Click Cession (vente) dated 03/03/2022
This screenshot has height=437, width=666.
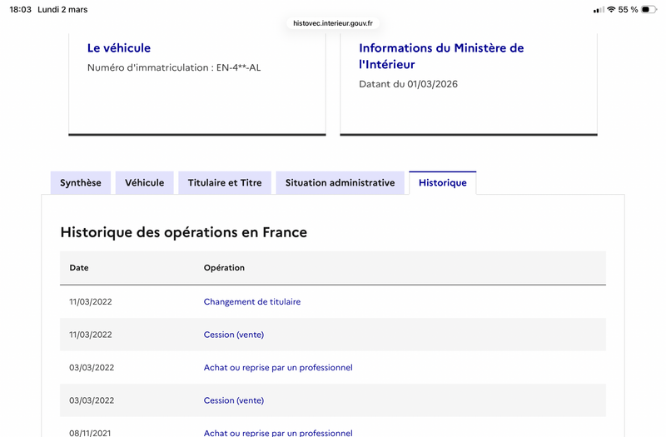(234, 400)
